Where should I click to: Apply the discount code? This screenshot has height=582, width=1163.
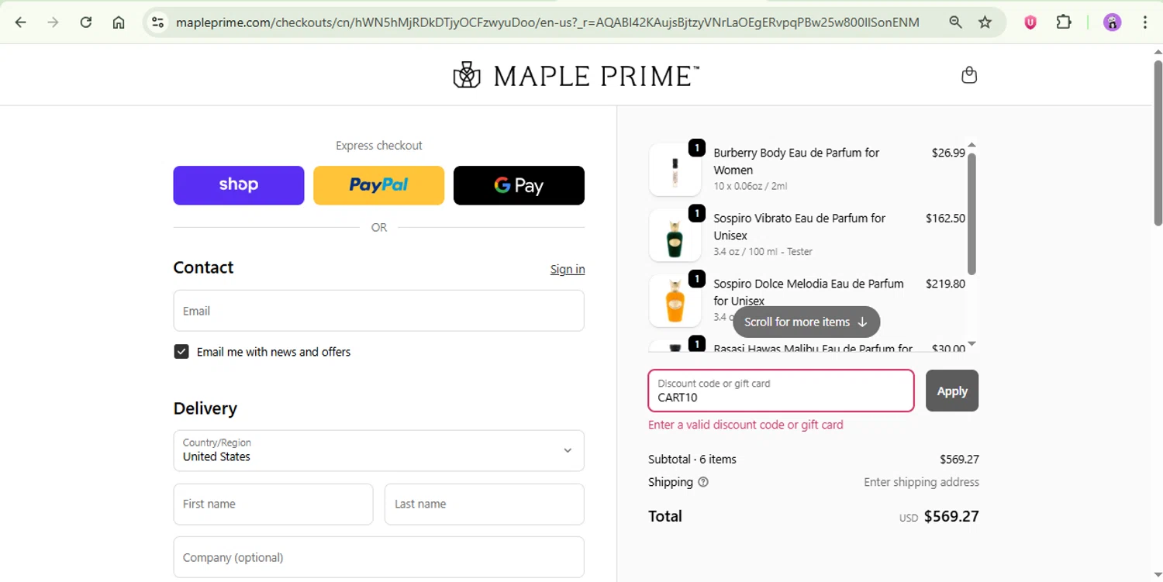(952, 391)
